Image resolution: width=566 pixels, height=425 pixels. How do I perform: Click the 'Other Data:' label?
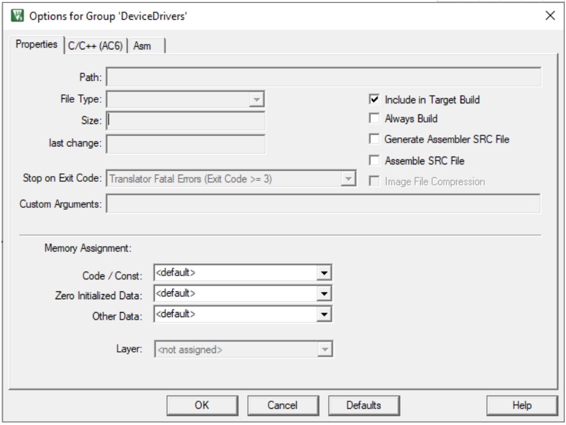(x=118, y=316)
